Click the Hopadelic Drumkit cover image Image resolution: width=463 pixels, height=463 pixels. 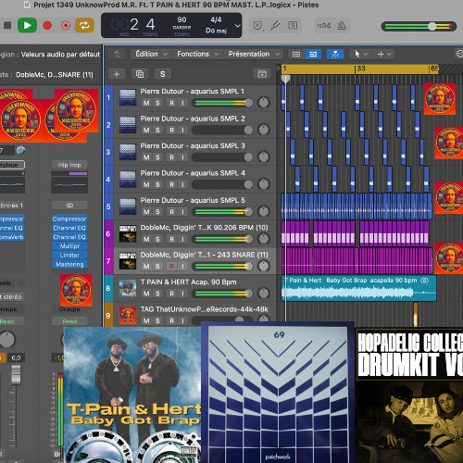coord(409,395)
